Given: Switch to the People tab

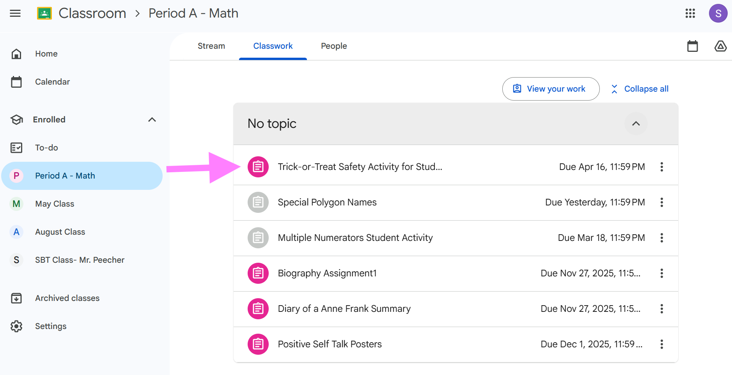Looking at the screenshot, I should (x=334, y=46).
